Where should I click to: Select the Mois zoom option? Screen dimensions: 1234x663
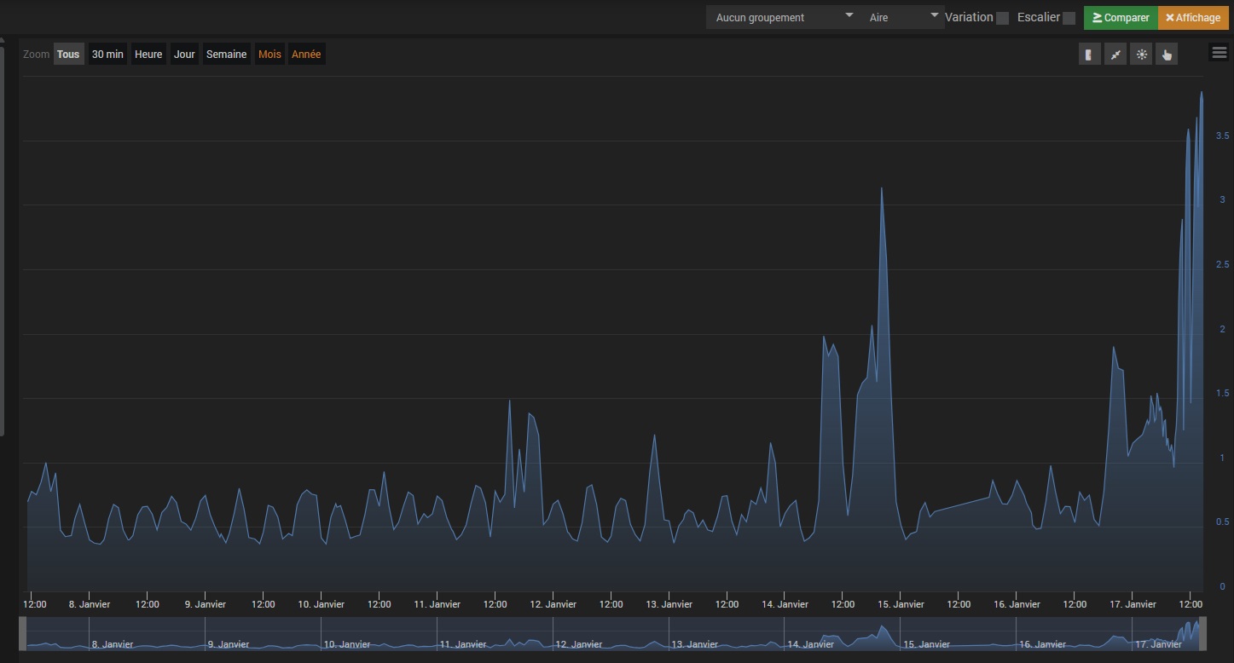pos(269,55)
